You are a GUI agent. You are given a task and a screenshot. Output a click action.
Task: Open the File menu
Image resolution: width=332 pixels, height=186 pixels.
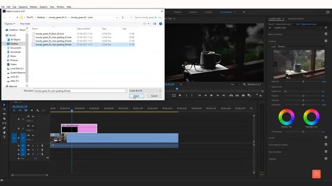[3, 7]
